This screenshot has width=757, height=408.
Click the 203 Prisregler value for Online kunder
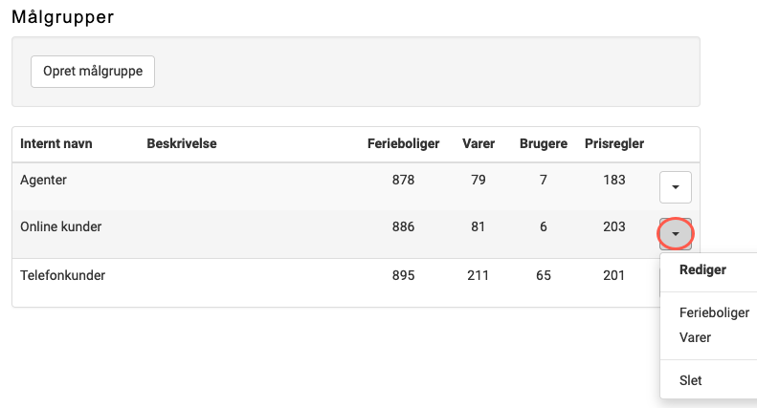click(x=614, y=226)
